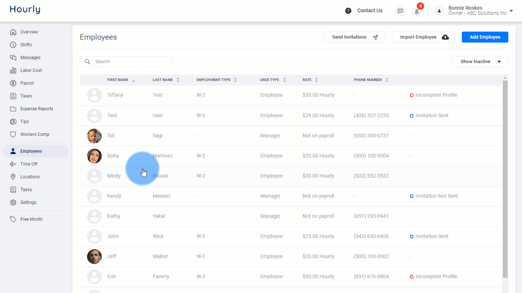Open the Overview home icon

[x=13, y=32]
